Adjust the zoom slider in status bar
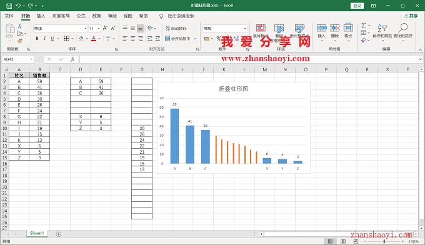The height and width of the screenshot is (245, 425). point(384,241)
